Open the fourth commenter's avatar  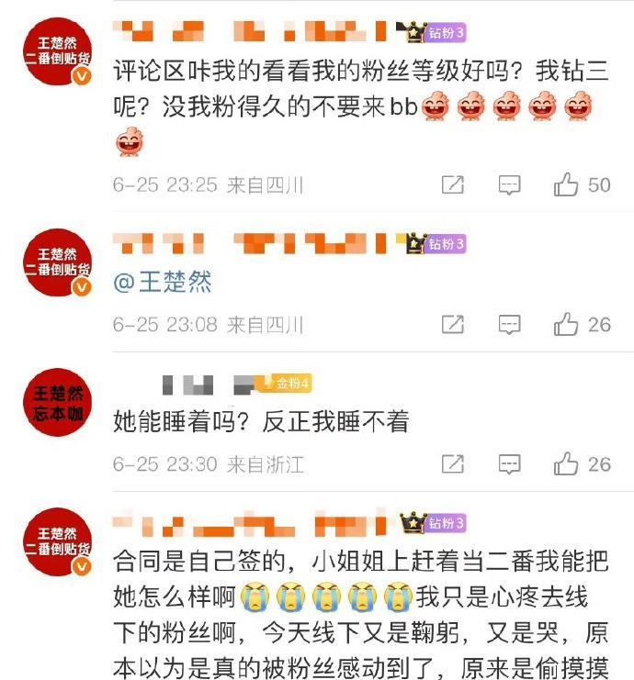tap(57, 542)
